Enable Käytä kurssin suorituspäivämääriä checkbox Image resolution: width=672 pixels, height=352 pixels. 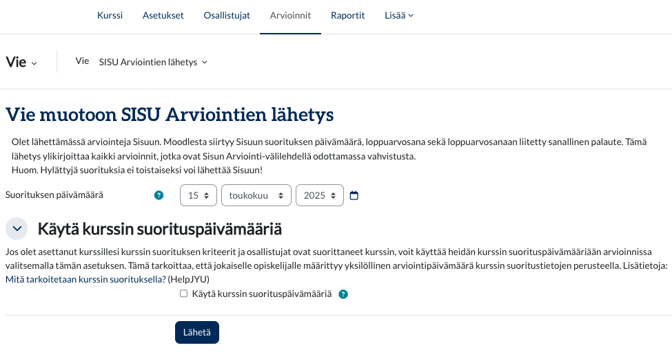183,294
